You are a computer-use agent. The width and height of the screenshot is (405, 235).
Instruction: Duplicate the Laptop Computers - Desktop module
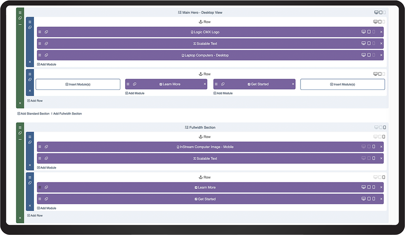[47, 55]
